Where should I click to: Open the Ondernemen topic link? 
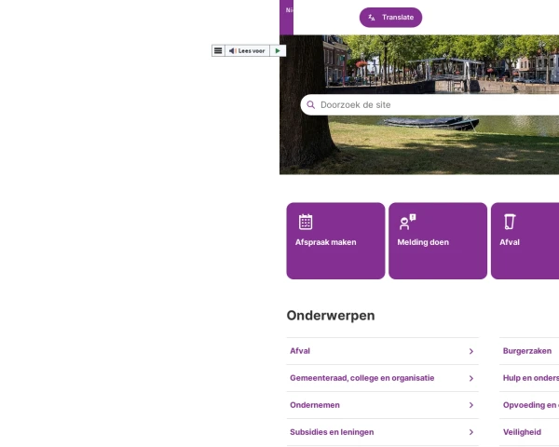click(x=315, y=405)
